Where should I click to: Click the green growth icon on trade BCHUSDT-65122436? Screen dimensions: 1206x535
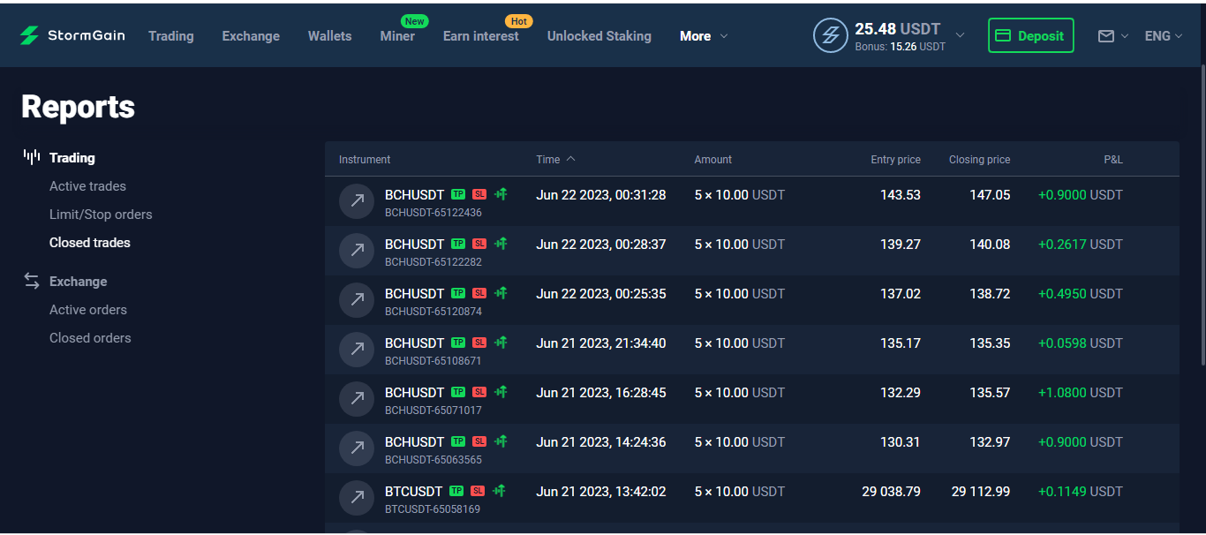click(x=501, y=194)
